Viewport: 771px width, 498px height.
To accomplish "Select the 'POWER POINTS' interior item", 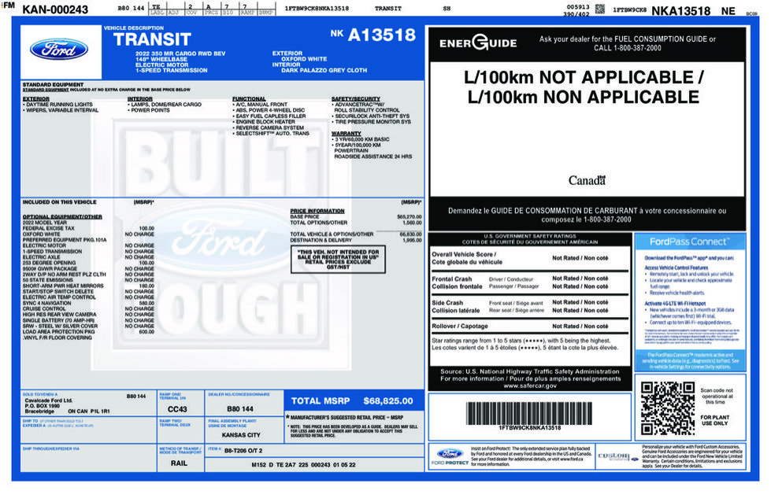I will 149,110.
